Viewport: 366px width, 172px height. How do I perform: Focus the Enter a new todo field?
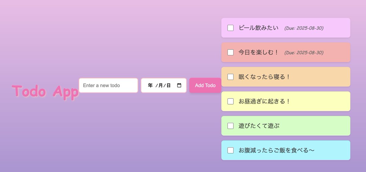point(108,85)
